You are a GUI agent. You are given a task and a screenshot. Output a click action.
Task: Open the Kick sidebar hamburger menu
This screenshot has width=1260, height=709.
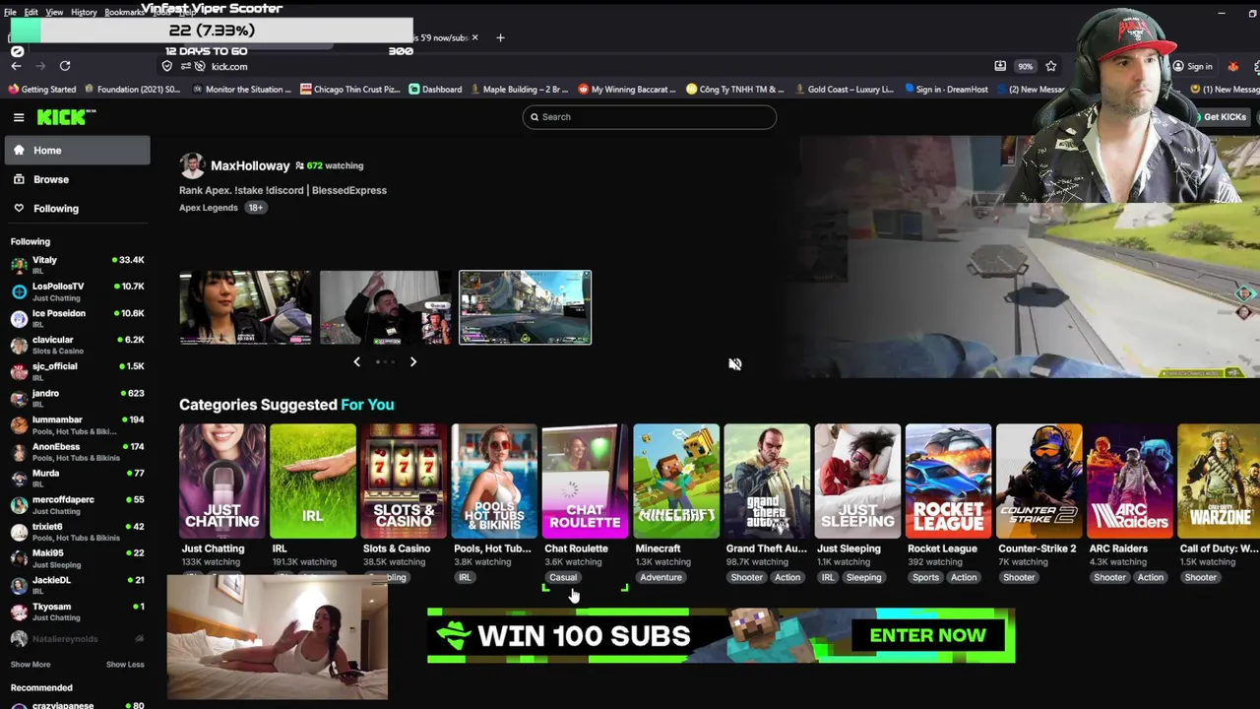tap(19, 117)
